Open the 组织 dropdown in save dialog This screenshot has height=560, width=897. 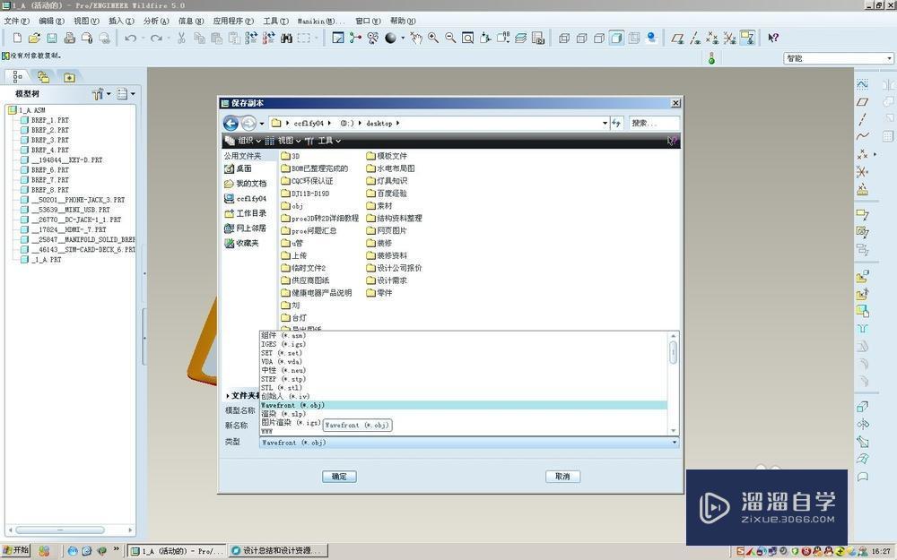244,141
